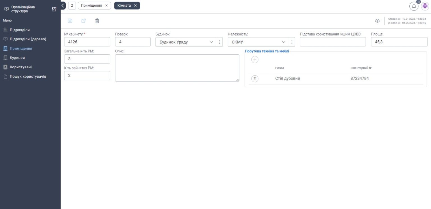Click the back chevron near the tabs
The width and height of the screenshot is (431, 209).
62,5
